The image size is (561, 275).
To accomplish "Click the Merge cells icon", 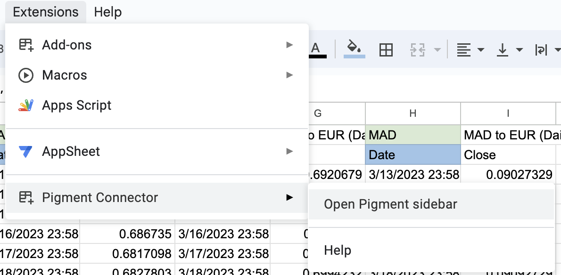I will (417, 49).
